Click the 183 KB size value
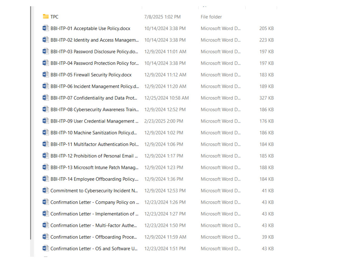 tap(266, 75)
